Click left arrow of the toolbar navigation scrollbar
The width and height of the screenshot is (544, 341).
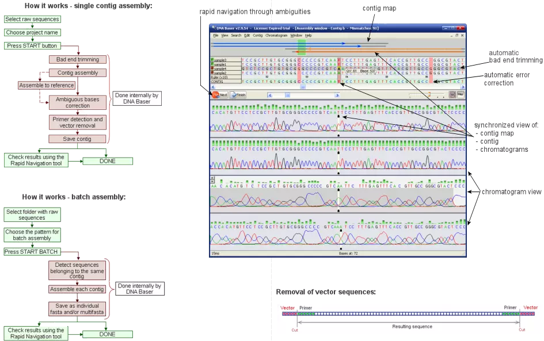pos(270,95)
